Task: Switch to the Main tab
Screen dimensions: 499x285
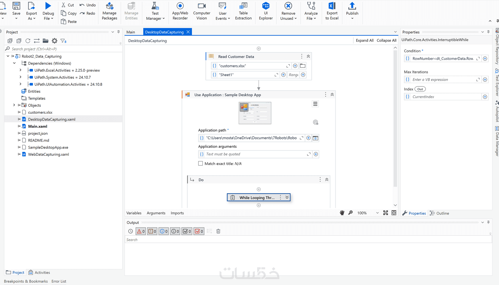Action: (x=131, y=32)
